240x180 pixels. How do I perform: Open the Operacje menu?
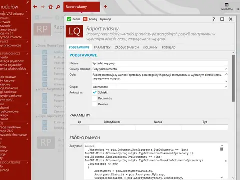coord(106,19)
